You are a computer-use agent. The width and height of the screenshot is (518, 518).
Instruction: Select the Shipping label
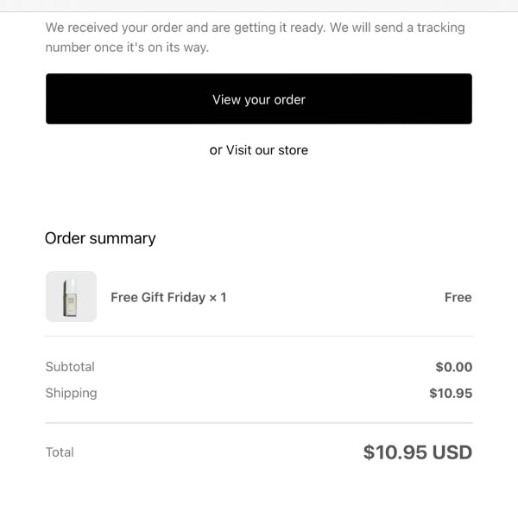[71, 393]
